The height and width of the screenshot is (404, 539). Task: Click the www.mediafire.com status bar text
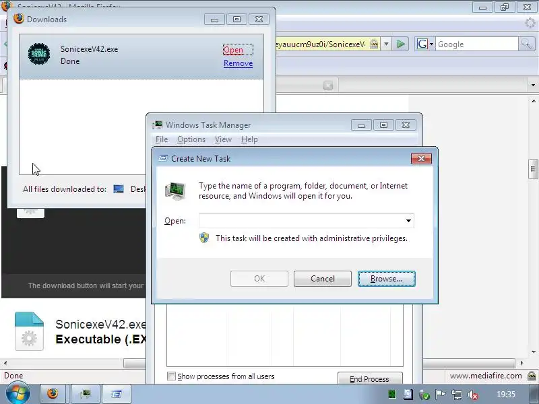[486, 376]
